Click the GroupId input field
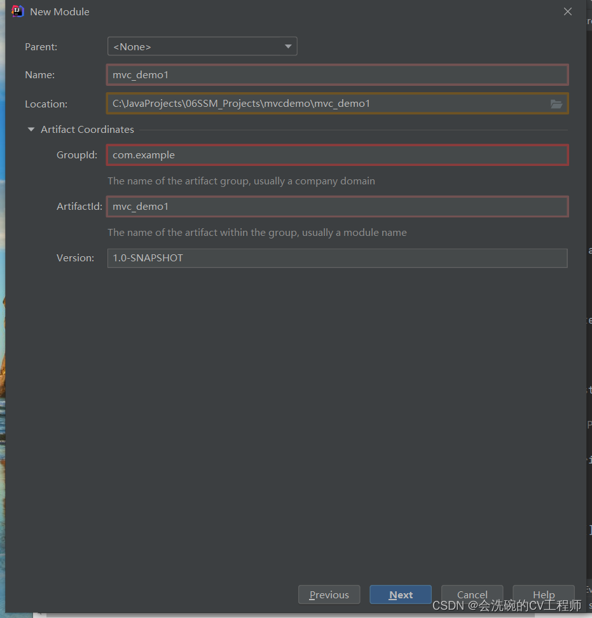Screen dimensions: 592x618 [338, 155]
